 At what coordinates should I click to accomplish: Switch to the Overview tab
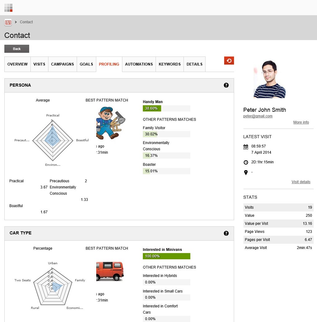tap(17, 64)
